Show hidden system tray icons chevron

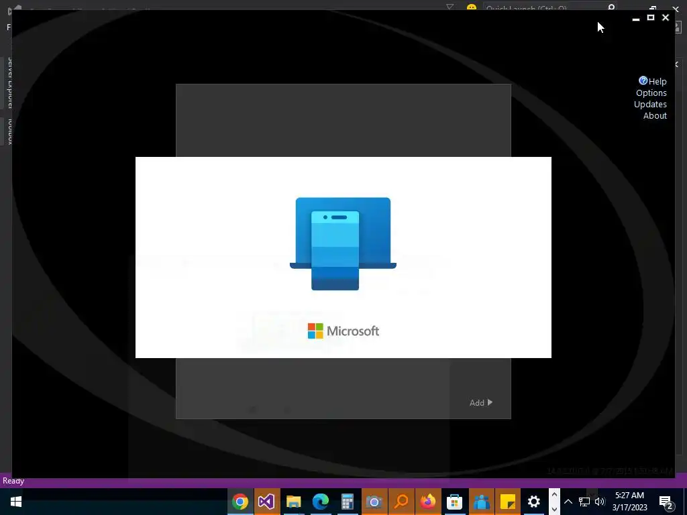coord(568,502)
